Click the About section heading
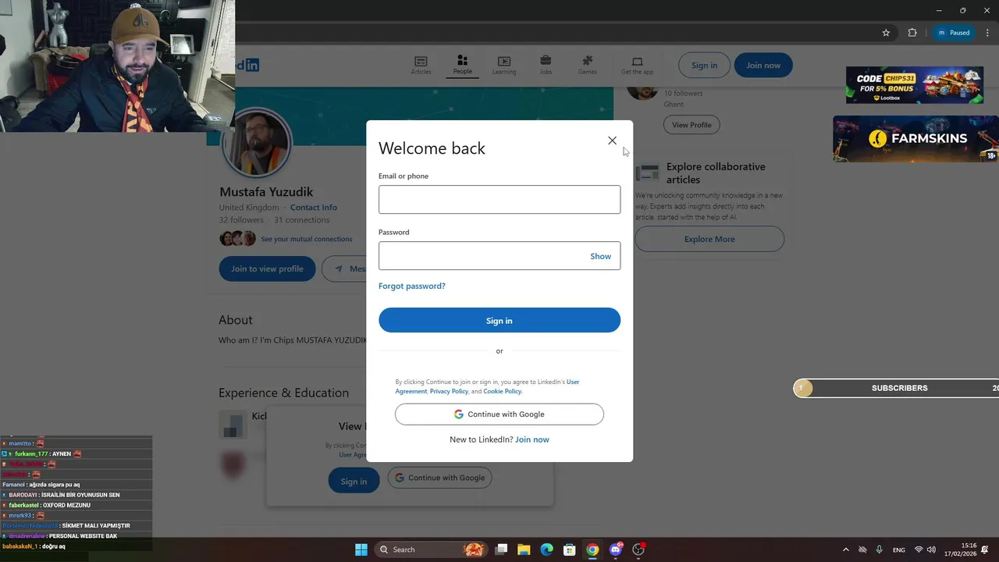The width and height of the screenshot is (999, 562). tap(236, 320)
